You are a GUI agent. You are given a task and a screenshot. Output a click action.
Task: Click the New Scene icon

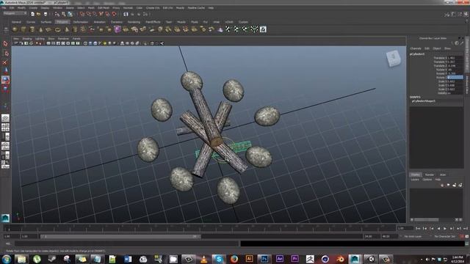pos(32,14)
